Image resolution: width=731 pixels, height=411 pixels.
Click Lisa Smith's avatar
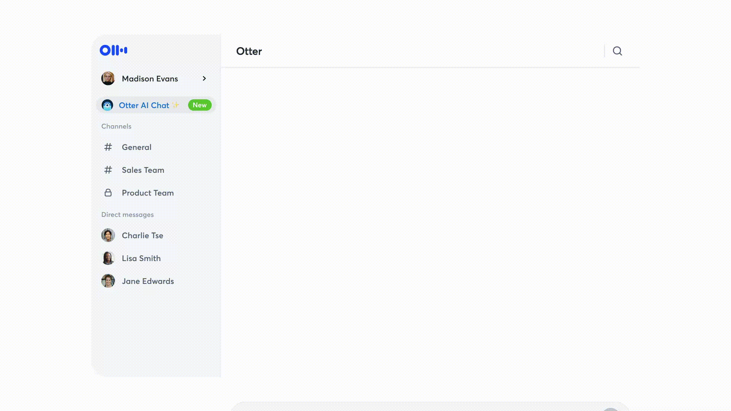(x=108, y=258)
